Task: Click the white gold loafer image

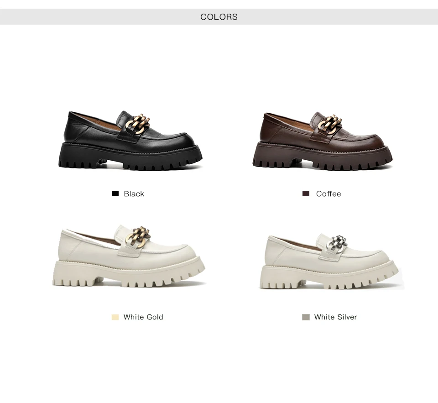Action: pos(129,256)
